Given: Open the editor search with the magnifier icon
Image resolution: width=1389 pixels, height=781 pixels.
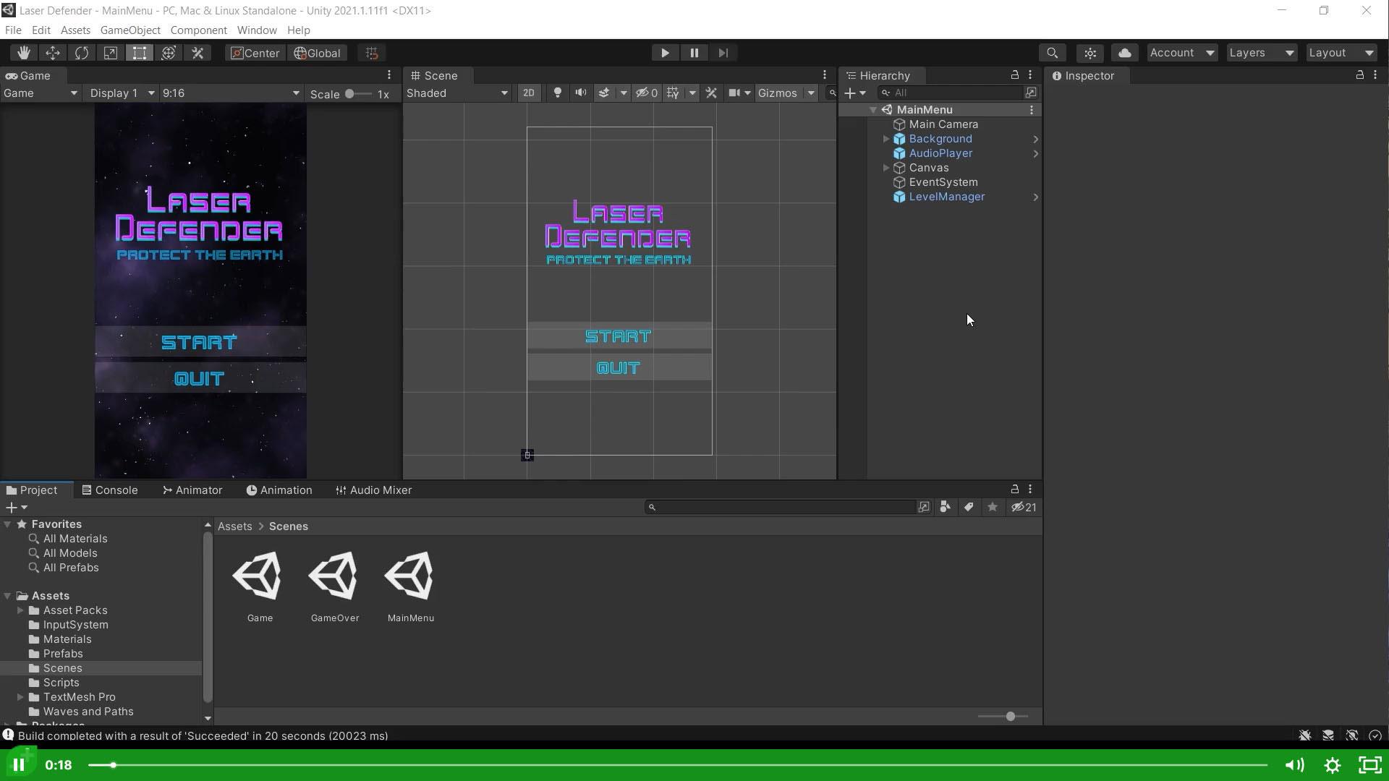Looking at the screenshot, I should point(1053,52).
